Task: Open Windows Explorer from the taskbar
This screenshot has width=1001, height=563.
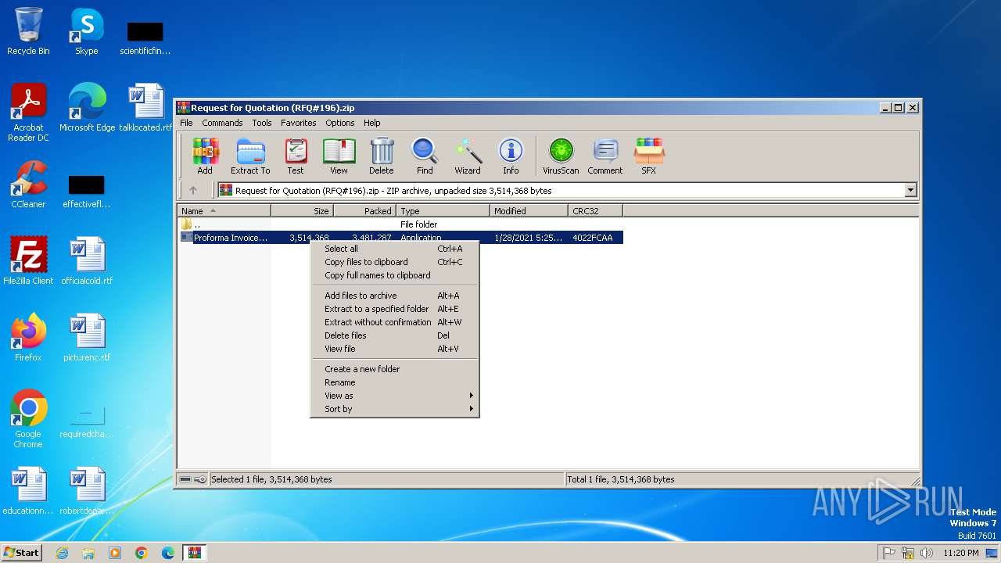Action: click(88, 553)
